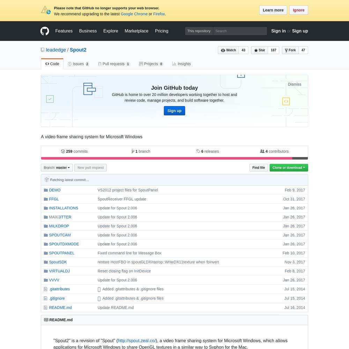Click the commits history clock icon

[63, 151]
